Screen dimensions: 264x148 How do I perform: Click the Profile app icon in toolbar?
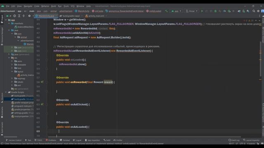(x=224, y=11)
